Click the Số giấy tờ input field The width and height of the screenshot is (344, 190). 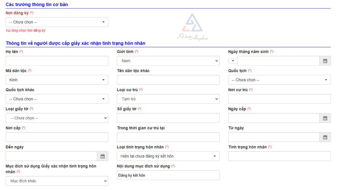coord(168,118)
